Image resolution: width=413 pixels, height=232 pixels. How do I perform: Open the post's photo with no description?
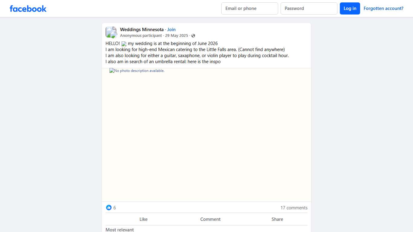pyautogui.click(x=206, y=135)
